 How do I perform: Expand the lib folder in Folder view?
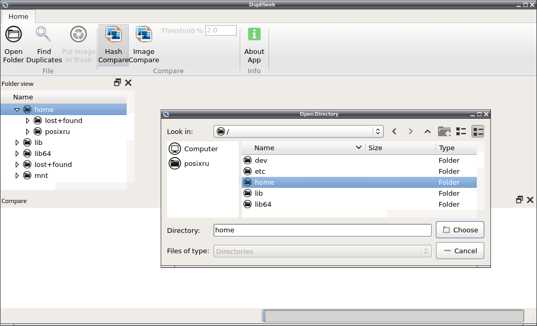pos(17,142)
